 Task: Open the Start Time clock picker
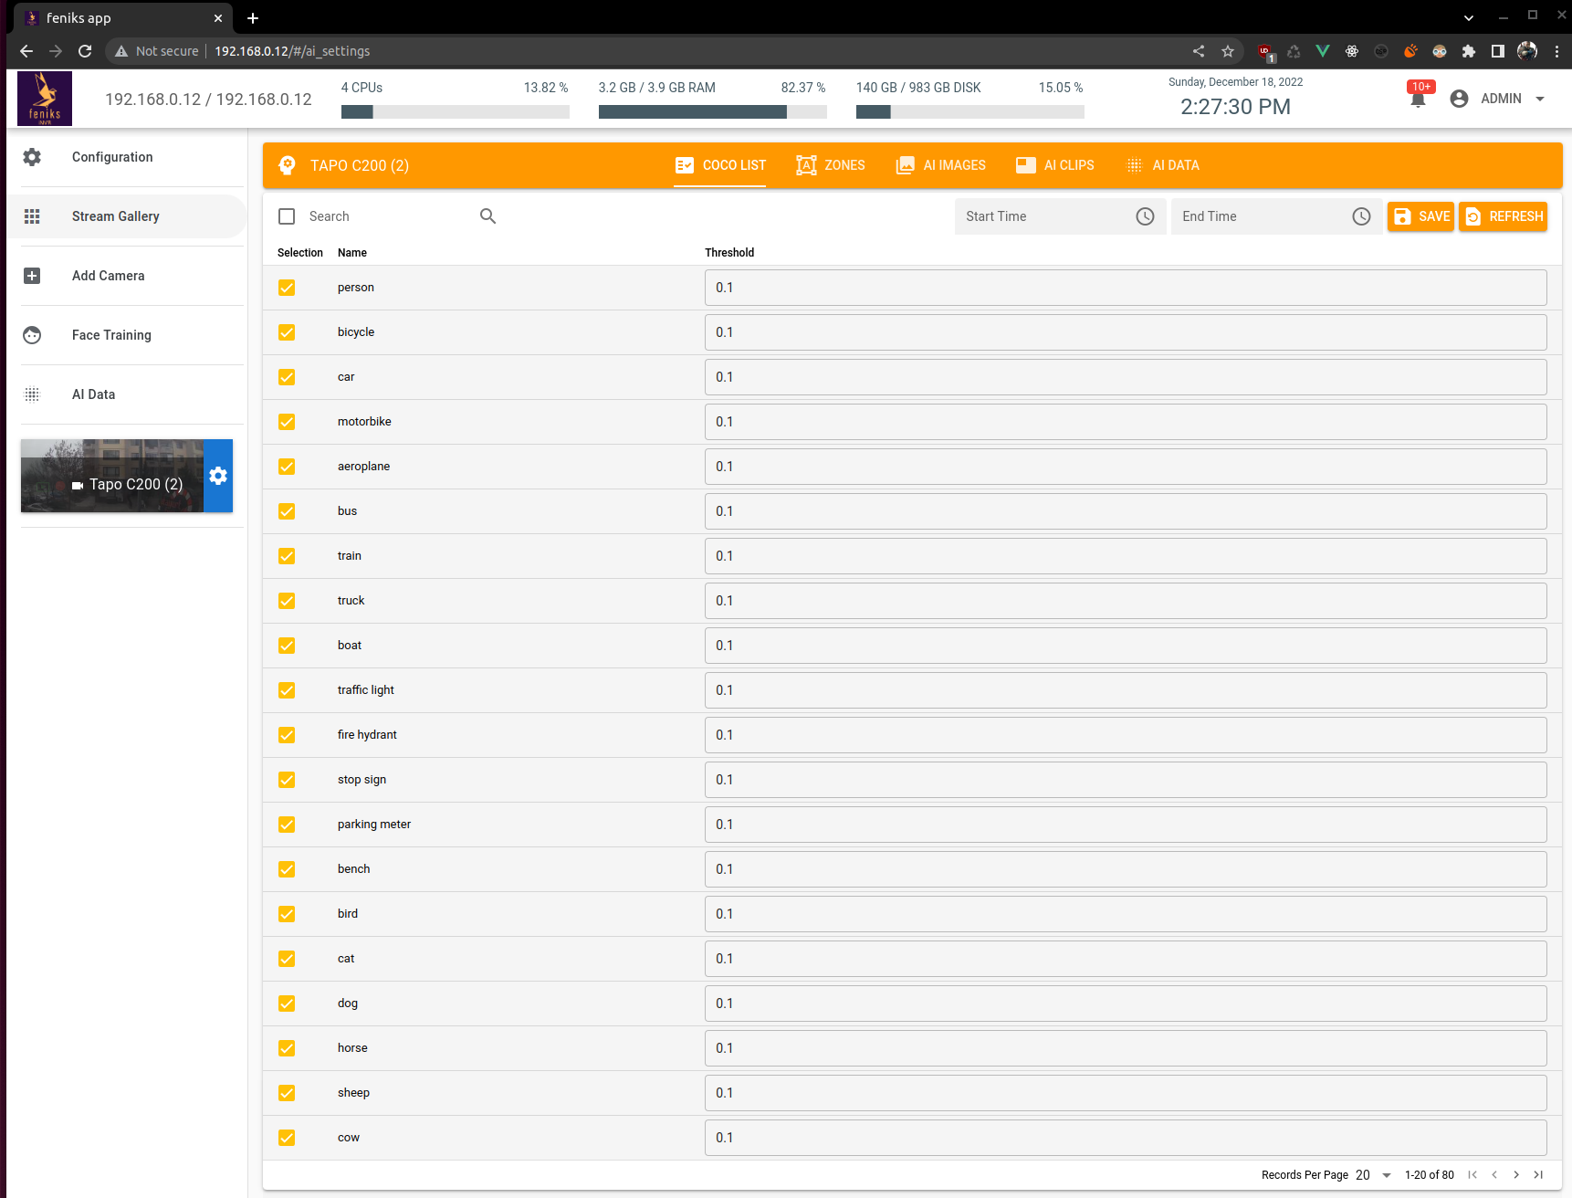tap(1145, 216)
